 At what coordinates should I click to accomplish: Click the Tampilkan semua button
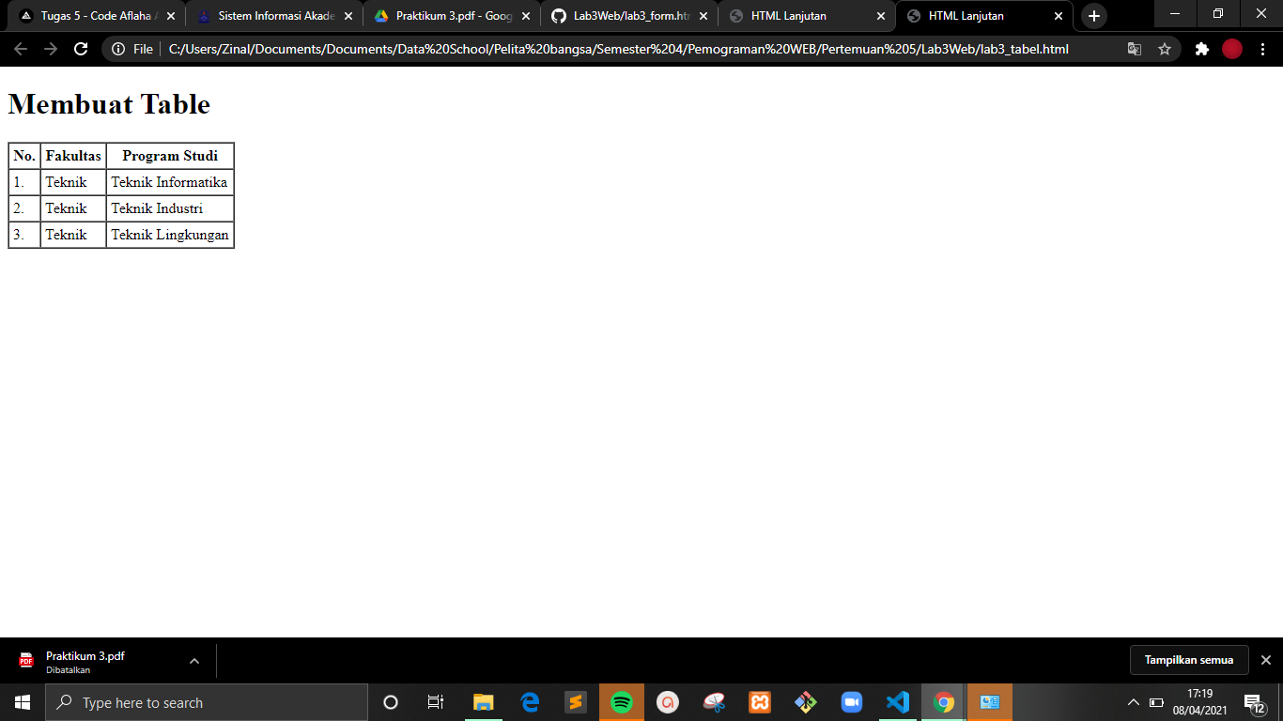coord(1188,660)
